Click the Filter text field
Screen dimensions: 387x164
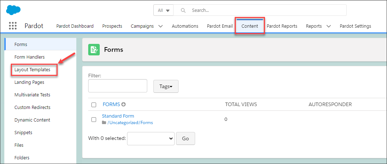point(118,86)
